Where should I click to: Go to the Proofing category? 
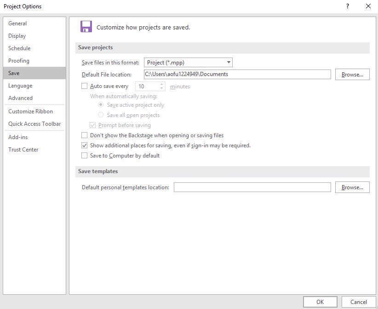[x=34, y=61]
